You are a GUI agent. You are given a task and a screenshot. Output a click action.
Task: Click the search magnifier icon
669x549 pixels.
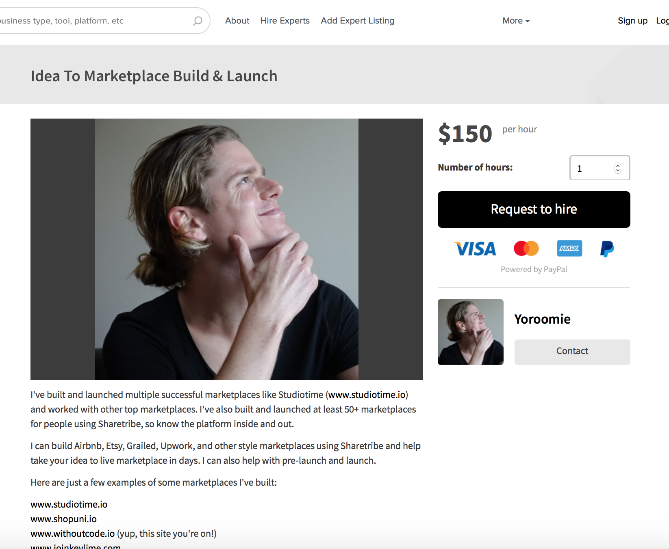[x=197, y=20]
